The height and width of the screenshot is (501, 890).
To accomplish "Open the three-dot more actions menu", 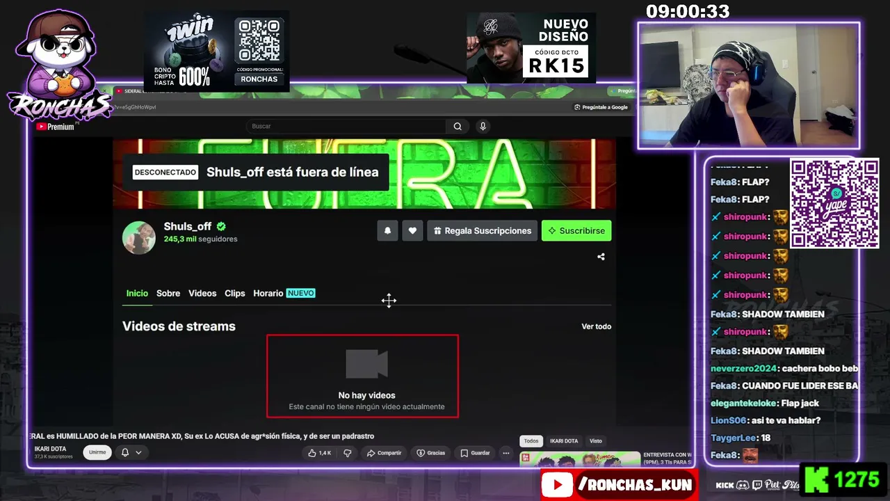I will tap(505, 453).
